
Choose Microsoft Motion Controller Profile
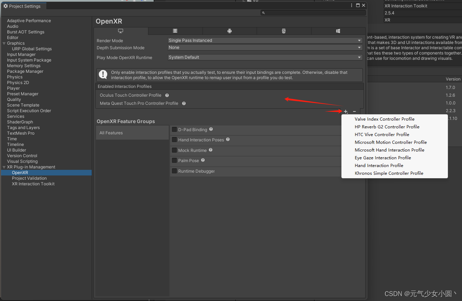[x=391, y=142]
